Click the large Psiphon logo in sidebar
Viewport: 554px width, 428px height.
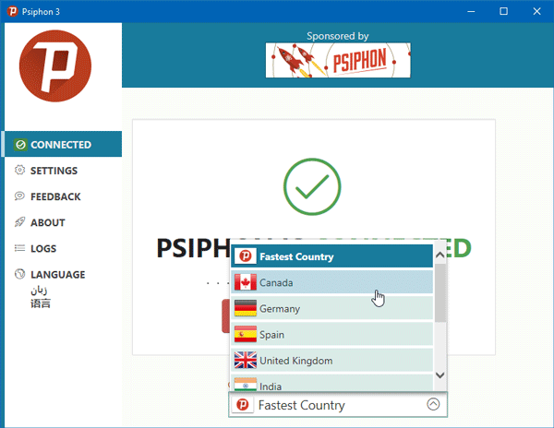click(55, 66)
